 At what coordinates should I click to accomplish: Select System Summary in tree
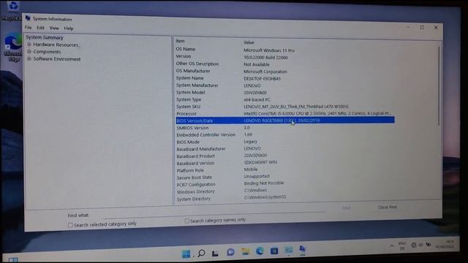[x=45, y=37]
